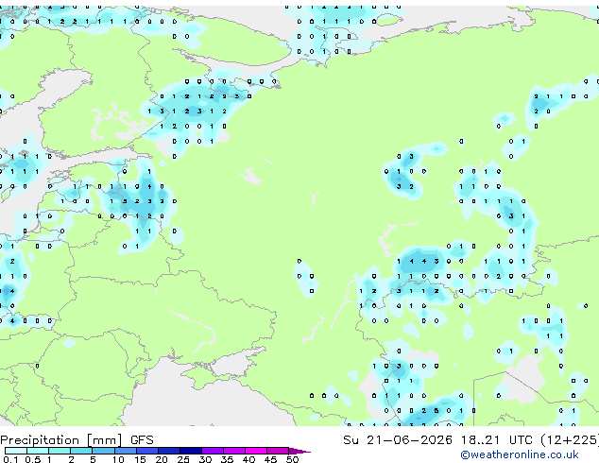Pick the 30–35 mm purple legend swatch
The image size is (599, 463).
pos(213,451)
